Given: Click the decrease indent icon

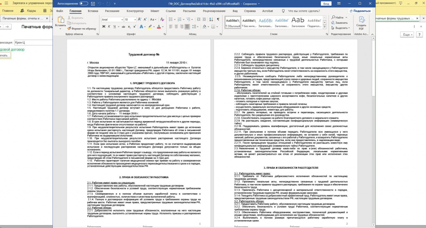Looking at the screenshot, I should (198, 19).
